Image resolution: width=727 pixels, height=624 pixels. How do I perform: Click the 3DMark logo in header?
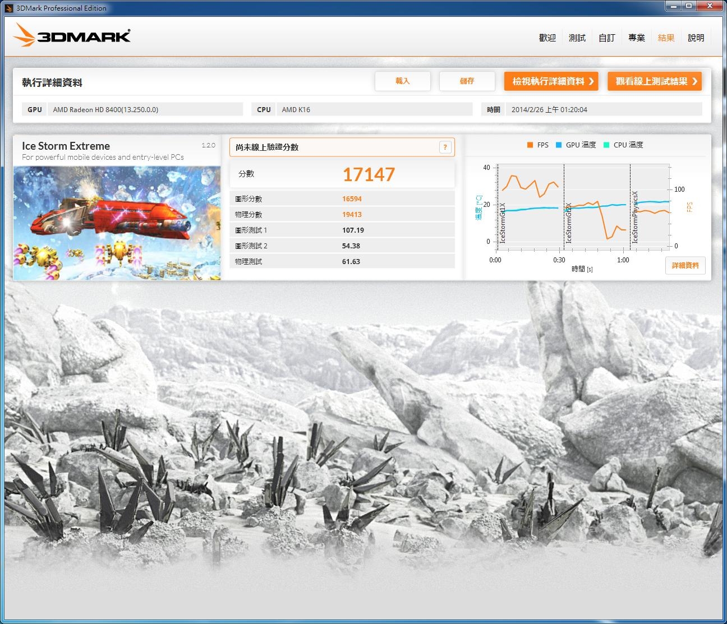click(72, 35)
